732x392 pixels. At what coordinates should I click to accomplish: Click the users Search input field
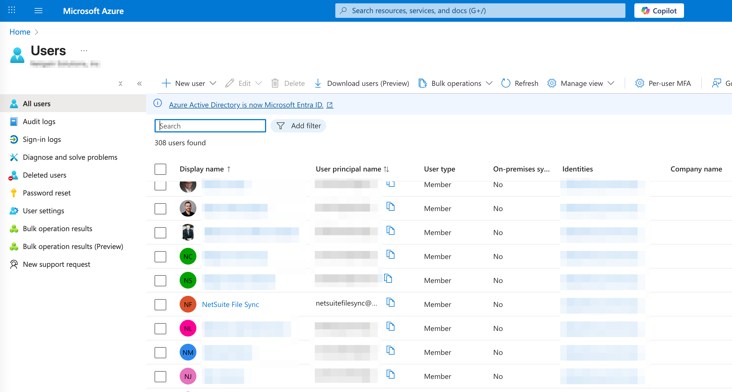(210, 125)
